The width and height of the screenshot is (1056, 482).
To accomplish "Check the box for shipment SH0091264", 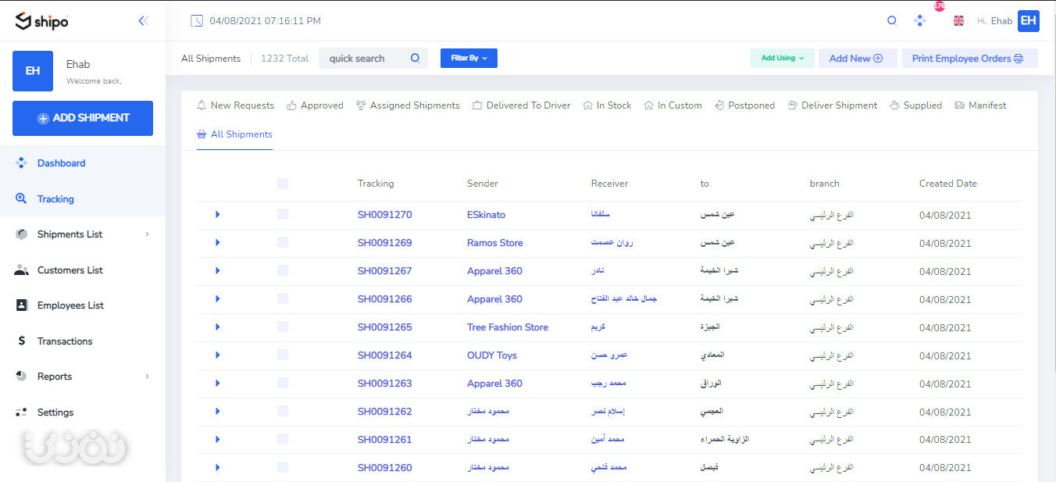I will [283, 355].
